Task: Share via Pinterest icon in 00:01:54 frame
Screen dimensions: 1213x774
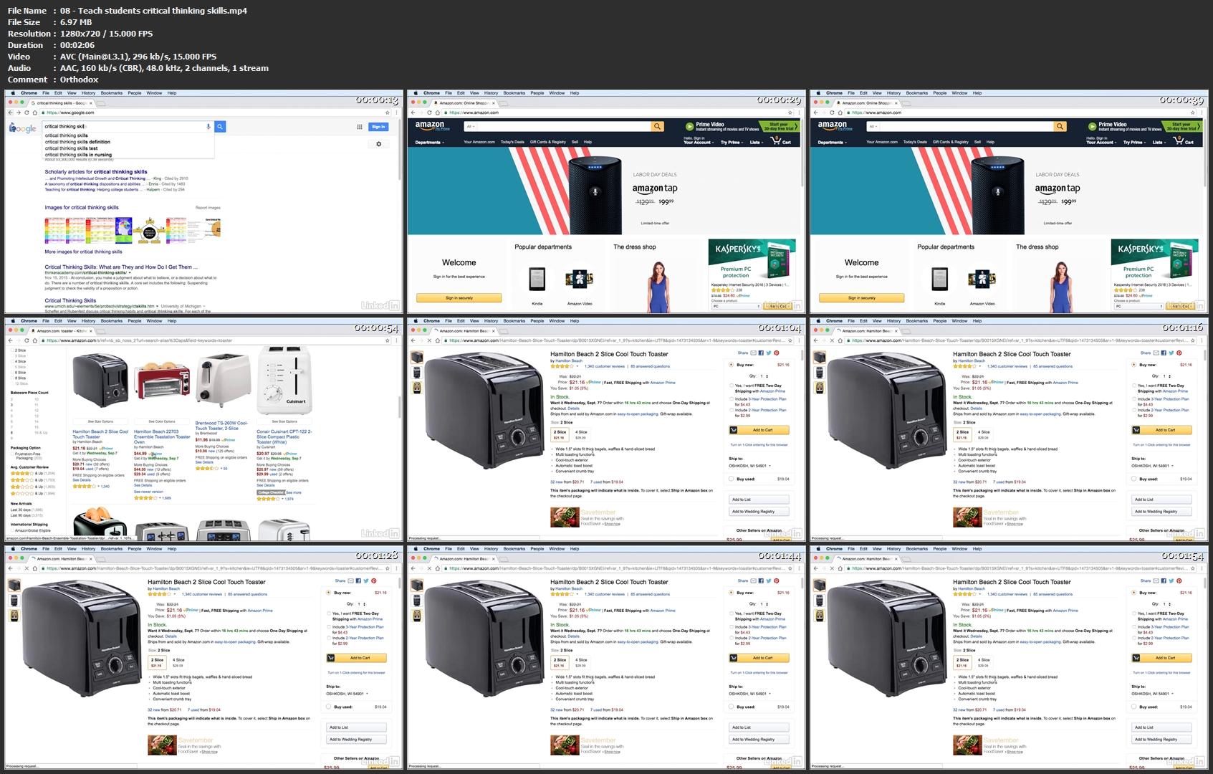Action: click(x=1179, y=580)
